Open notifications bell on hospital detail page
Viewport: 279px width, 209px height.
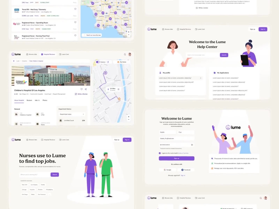click(125, 54)
